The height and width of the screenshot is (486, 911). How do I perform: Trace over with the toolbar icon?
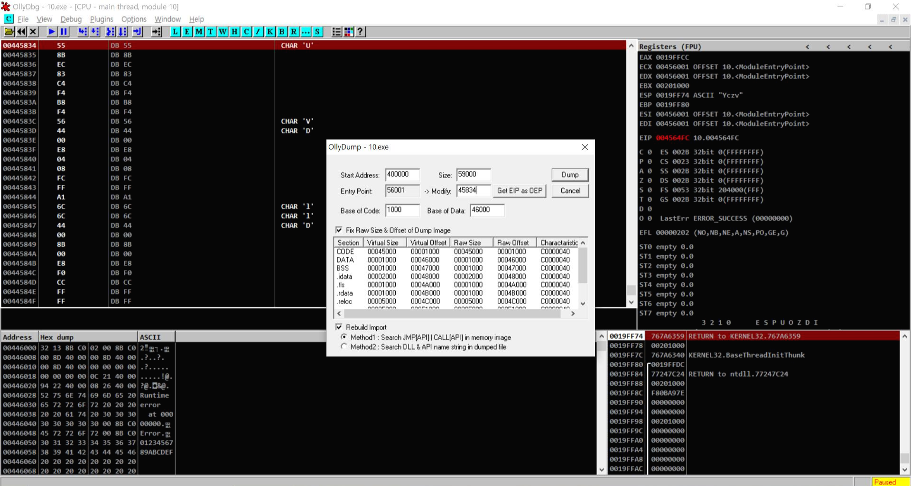tap(122, 32)
